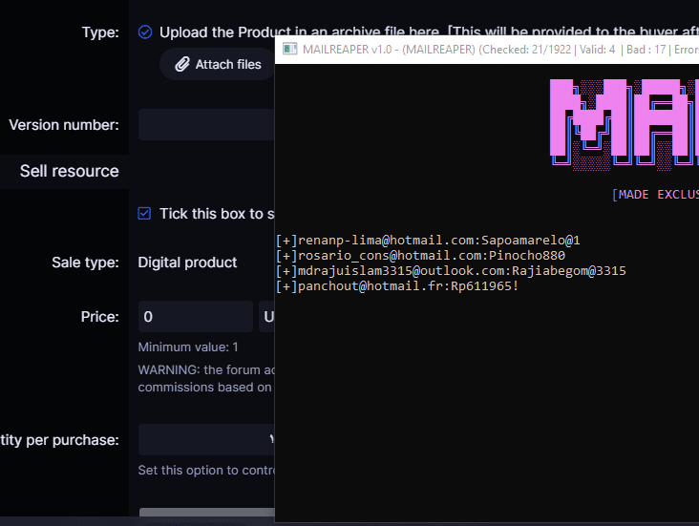
Task: Click into the Price field showing 0
Action: [195, 317]
